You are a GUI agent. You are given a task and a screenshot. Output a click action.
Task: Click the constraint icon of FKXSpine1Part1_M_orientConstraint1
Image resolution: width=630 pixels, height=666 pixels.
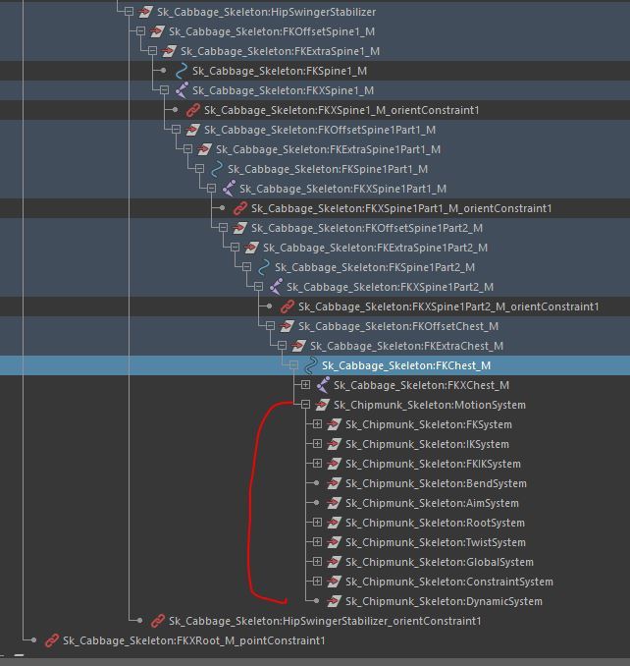click(239, 208)
